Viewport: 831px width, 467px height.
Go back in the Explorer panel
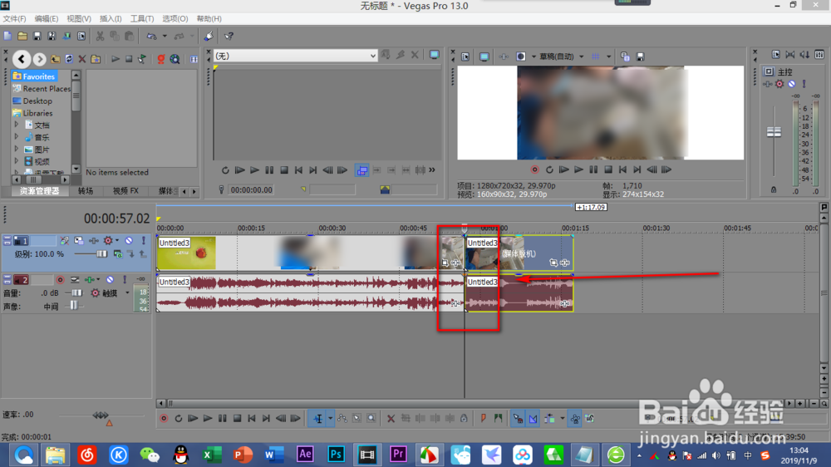pyautogui.click(x=22, y=59)
